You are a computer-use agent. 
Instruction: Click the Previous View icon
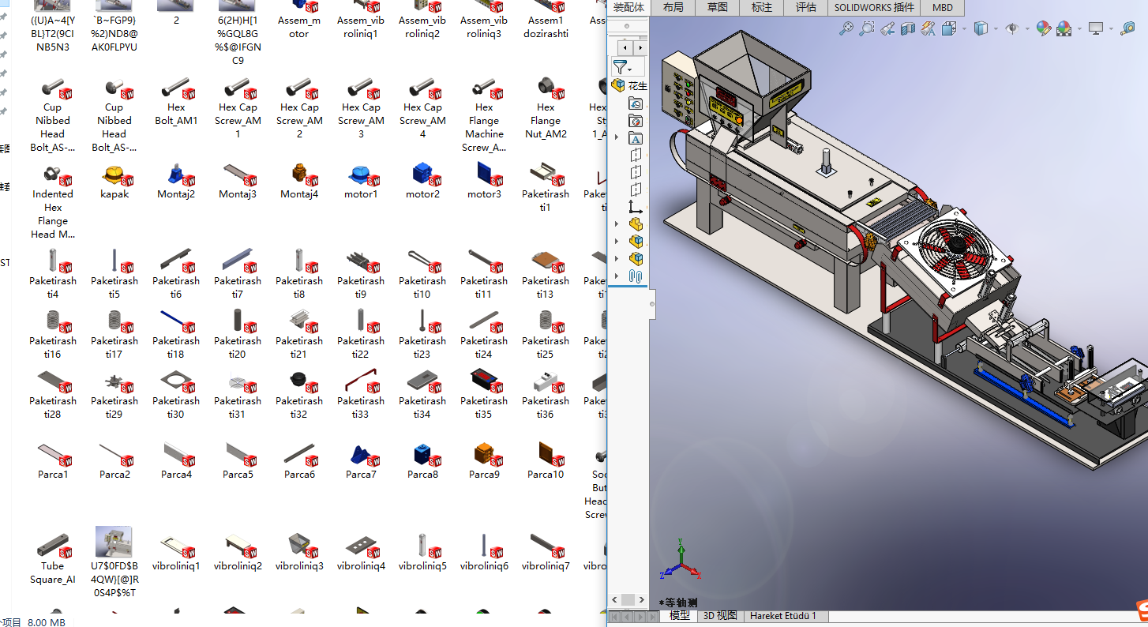pyautogui.click(x=887, y=28)
